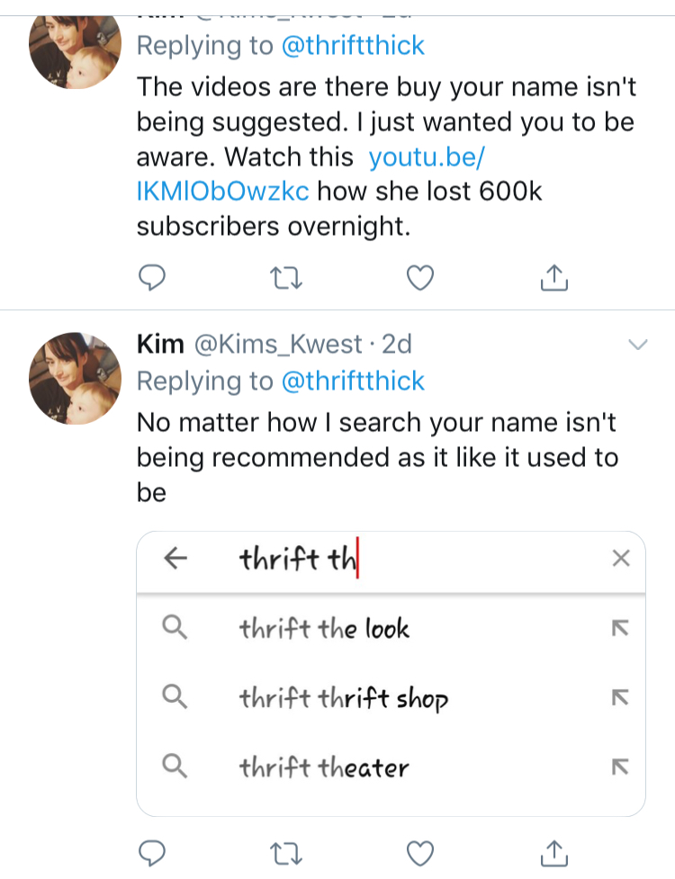Fill search with "thrift thrift shop" arrow
The image size is (675, 879).
[619, 697]
